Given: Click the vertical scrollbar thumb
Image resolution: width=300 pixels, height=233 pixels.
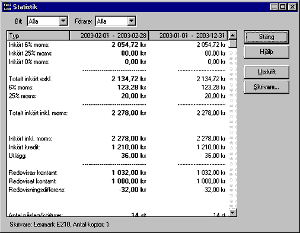Looking at the screenshot, I should (232, 44).
